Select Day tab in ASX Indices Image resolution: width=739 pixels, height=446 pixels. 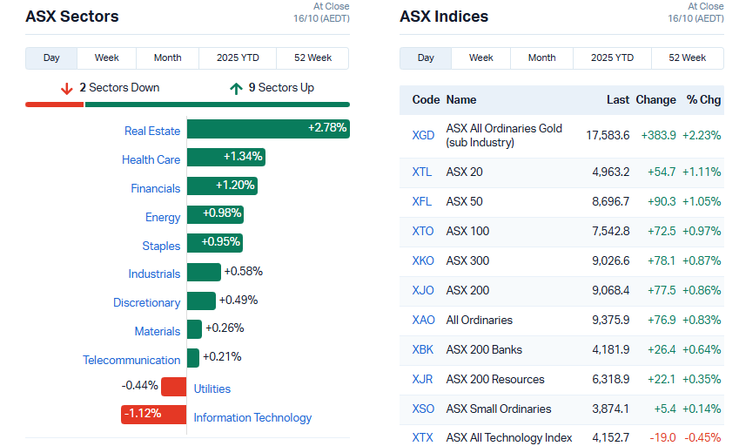point(426,58)
